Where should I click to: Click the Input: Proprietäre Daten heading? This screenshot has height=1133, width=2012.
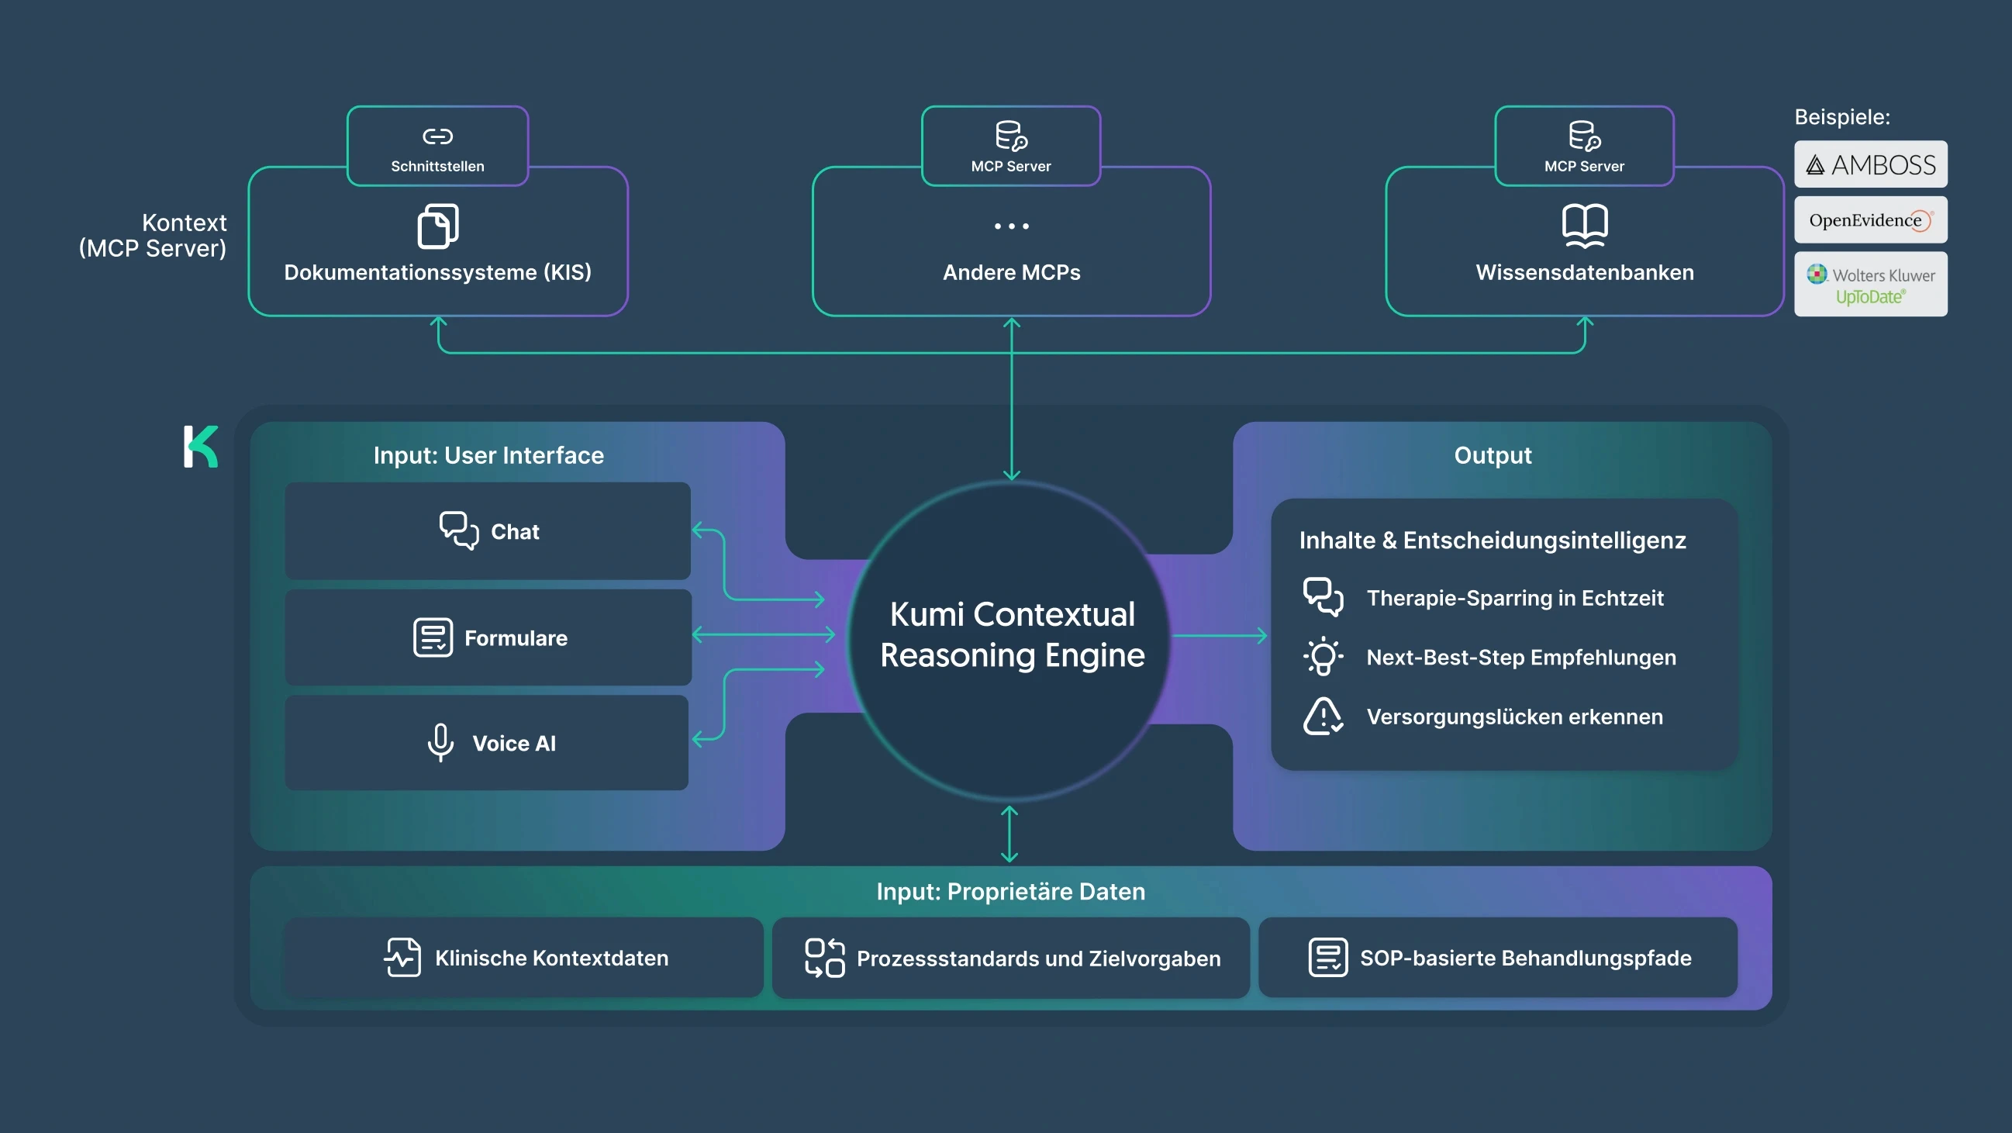click(1010, 892)
